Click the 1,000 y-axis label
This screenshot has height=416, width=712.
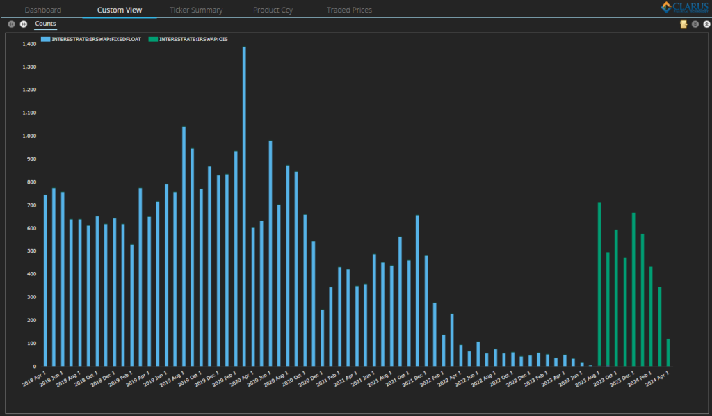click(29, 136)
